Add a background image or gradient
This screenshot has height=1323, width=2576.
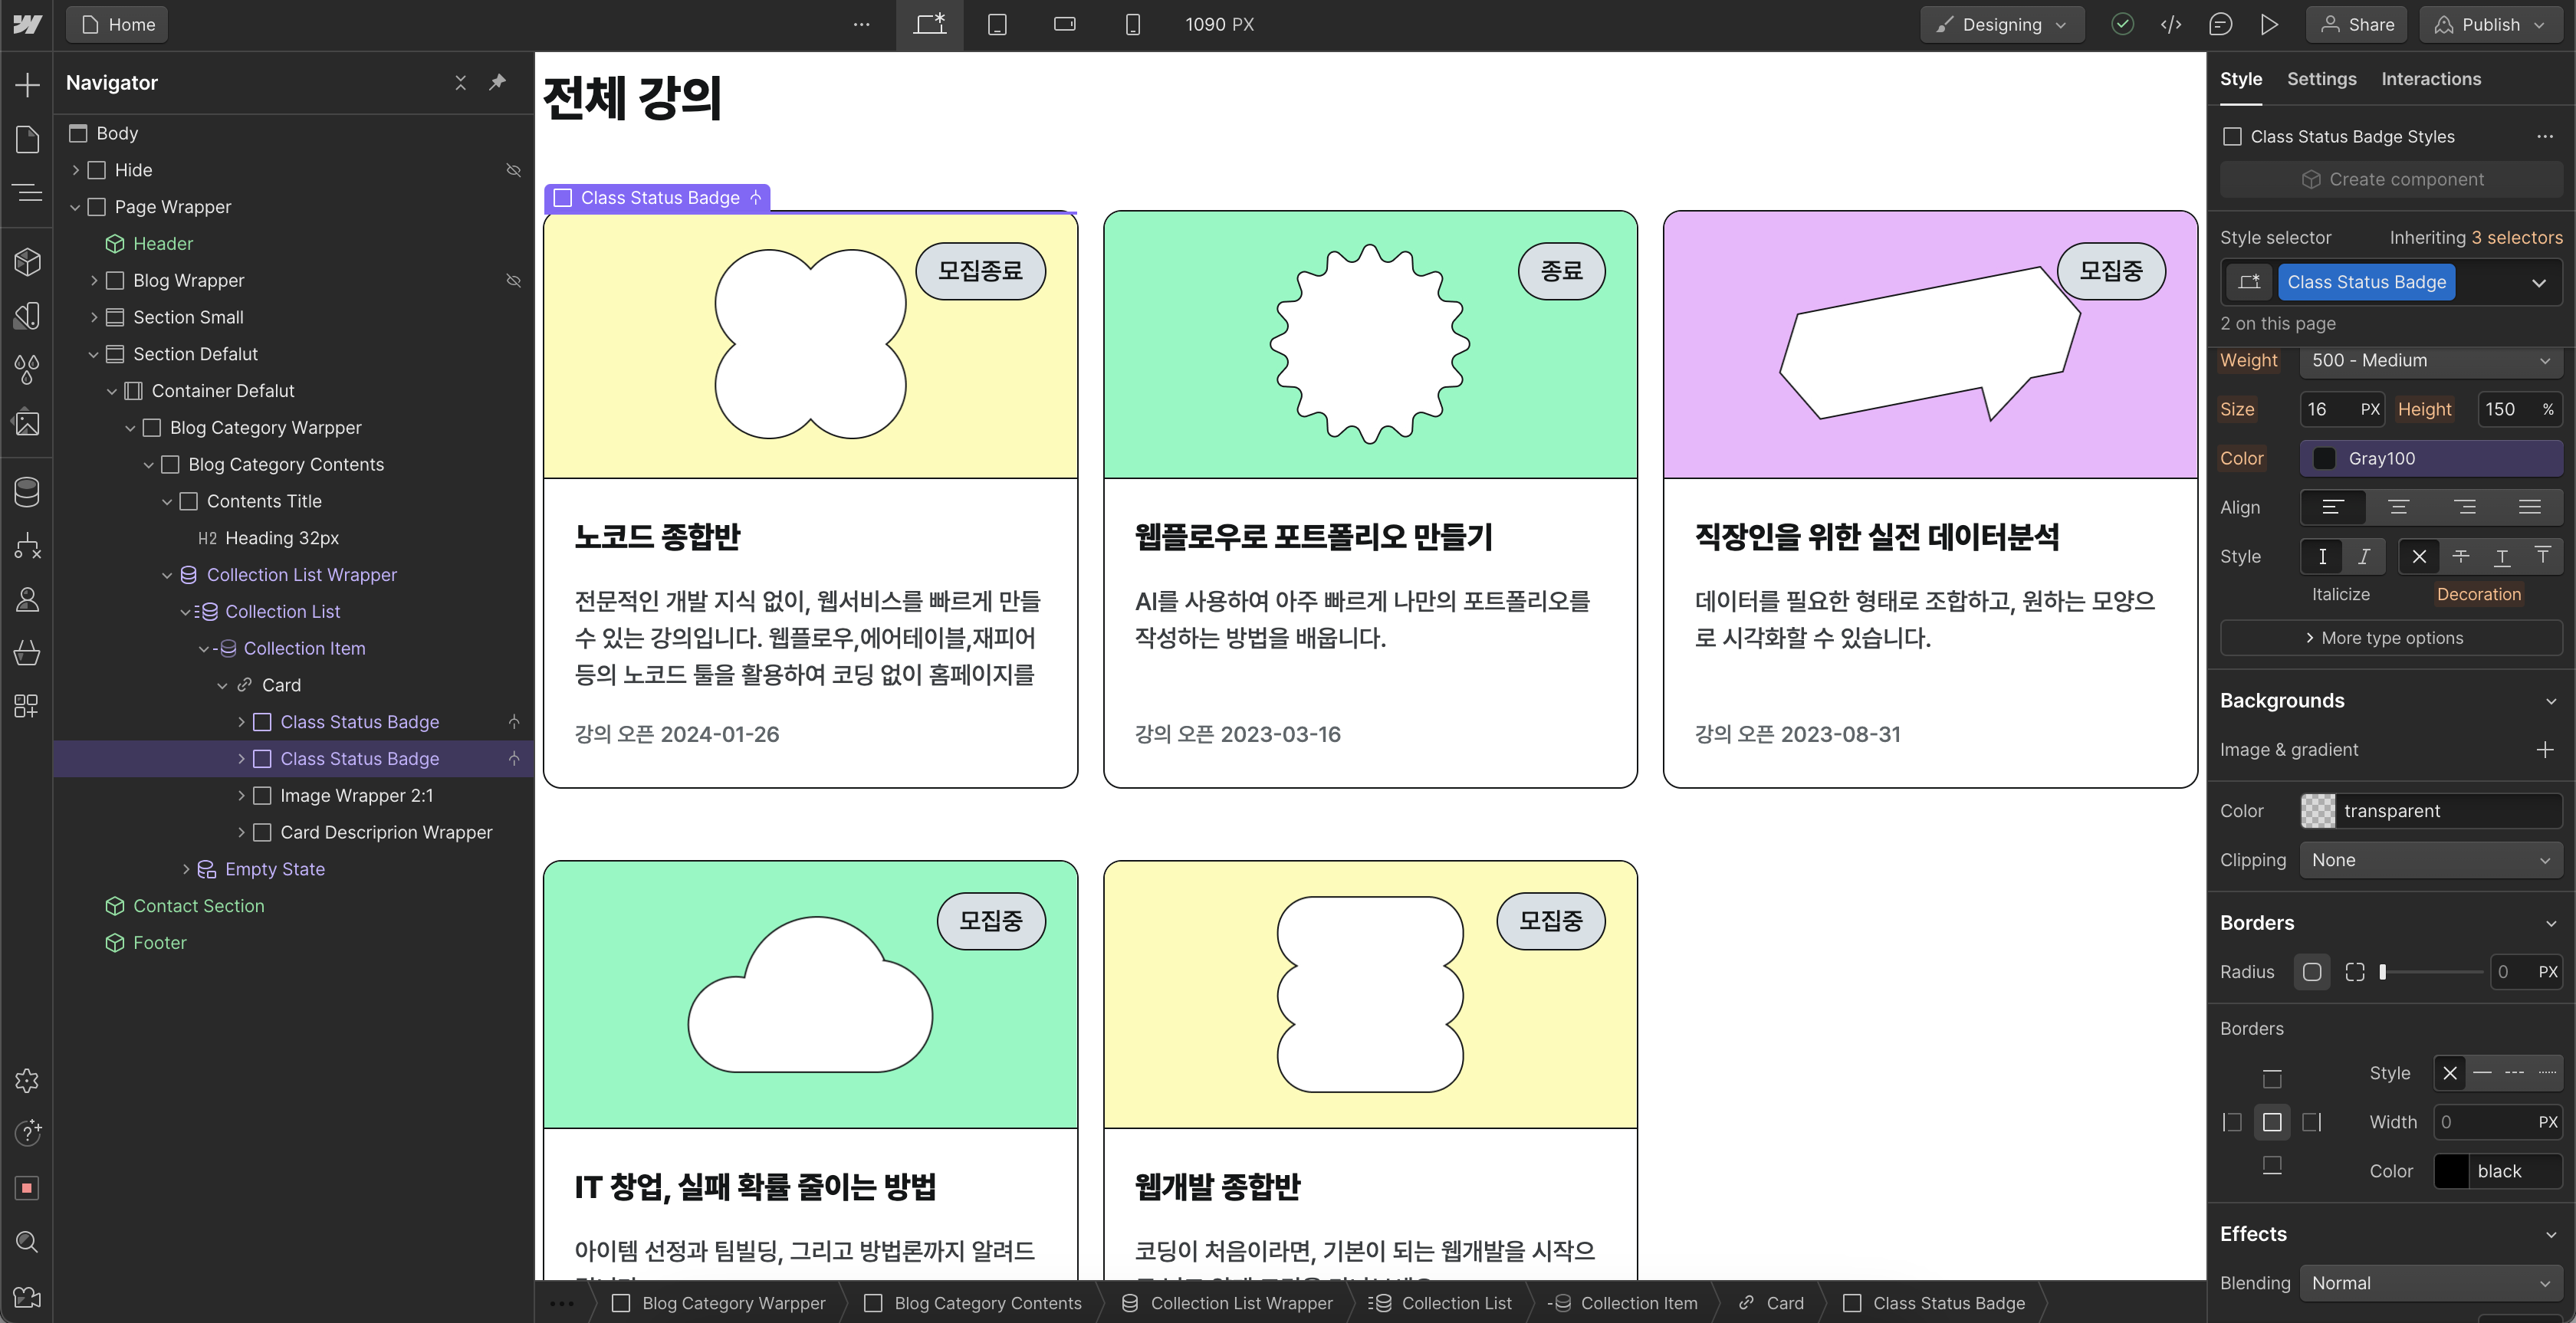2545,750
